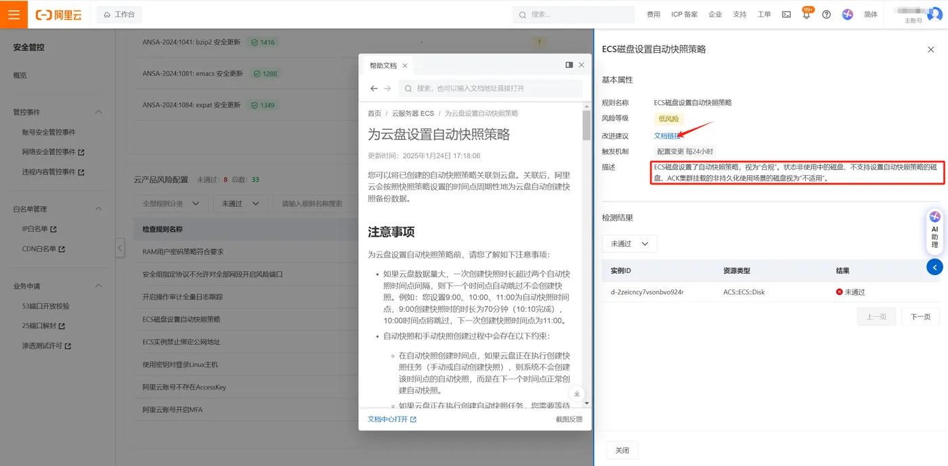
Task: Open the hamburger main menu
Action: coord(14,14)
